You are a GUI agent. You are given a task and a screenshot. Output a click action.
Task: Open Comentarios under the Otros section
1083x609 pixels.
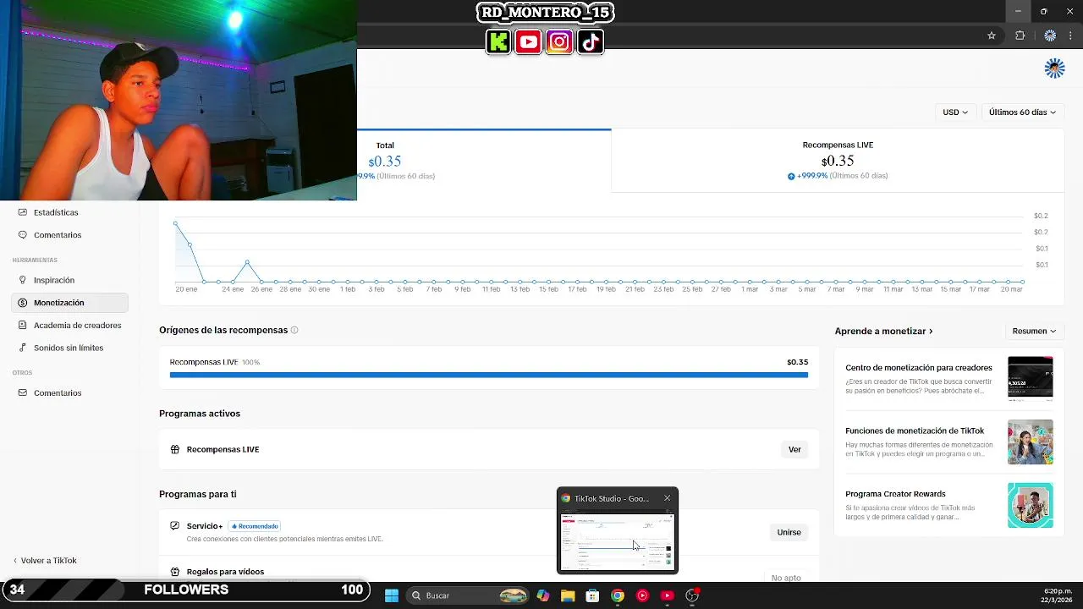58,392
